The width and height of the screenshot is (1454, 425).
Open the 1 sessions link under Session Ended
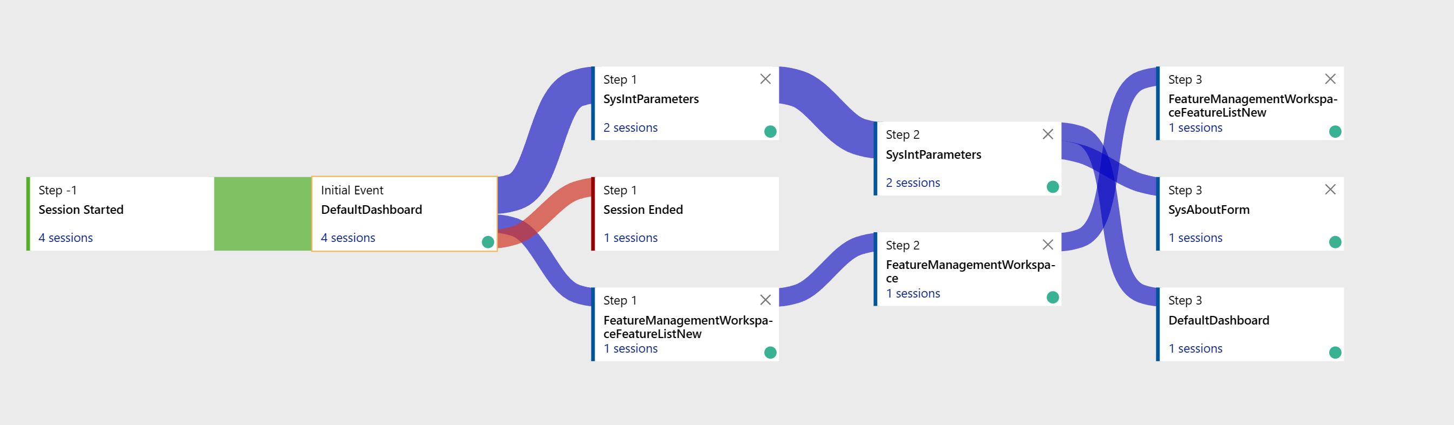click(x=630, y=238)
